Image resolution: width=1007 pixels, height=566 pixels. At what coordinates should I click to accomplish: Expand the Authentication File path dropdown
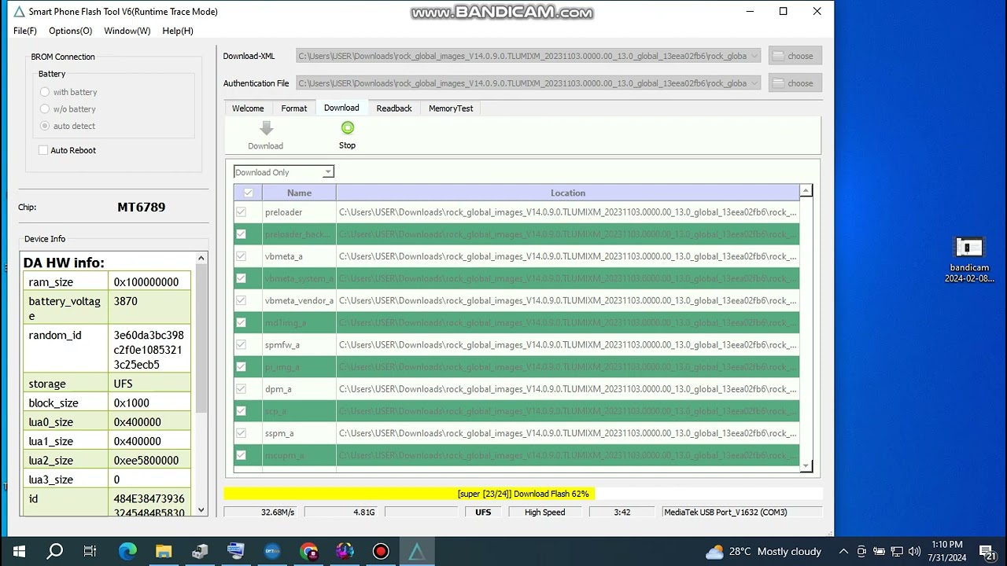pyautogui.click(x=755, y=83)
